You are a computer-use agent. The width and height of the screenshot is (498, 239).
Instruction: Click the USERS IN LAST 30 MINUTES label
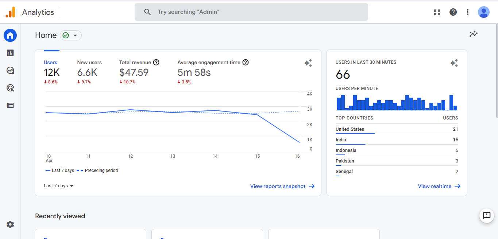366,62
